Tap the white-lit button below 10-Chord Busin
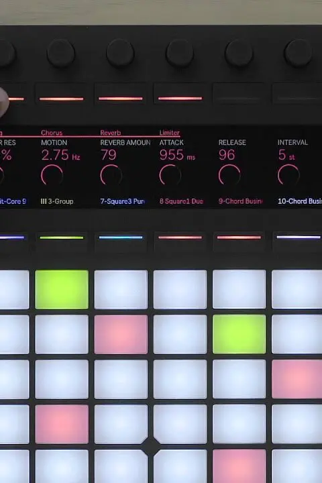322x483 pixels. pyautogui.click(x=297, y=237)
